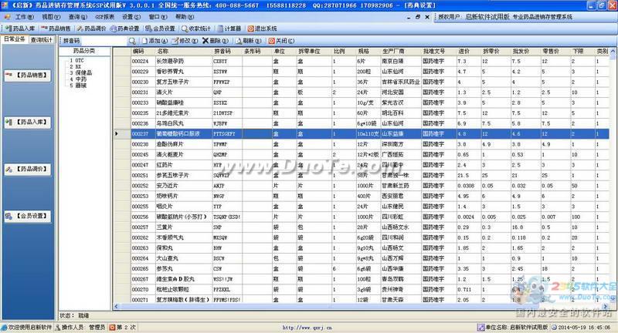Open the 药品销售 toolbar item
This screenshot has height=333, width=618.
[56, 29]
